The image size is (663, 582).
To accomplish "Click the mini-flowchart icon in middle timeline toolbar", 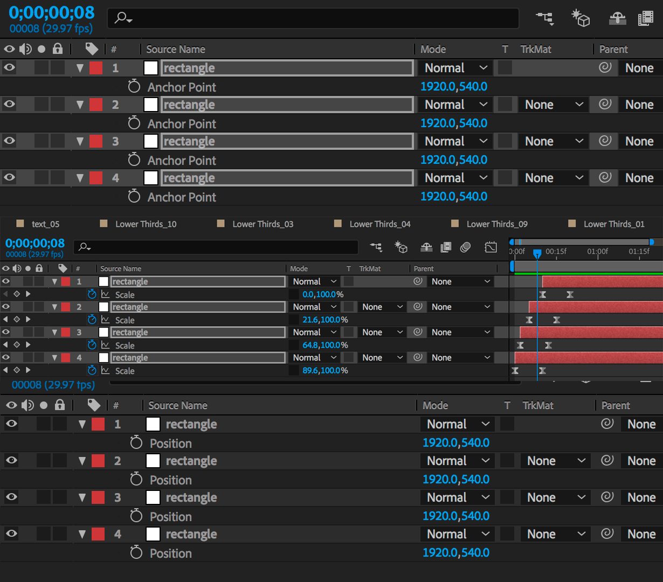I will 376,247.
